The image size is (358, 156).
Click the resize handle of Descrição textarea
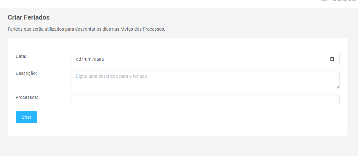click(x=337, y=87)
